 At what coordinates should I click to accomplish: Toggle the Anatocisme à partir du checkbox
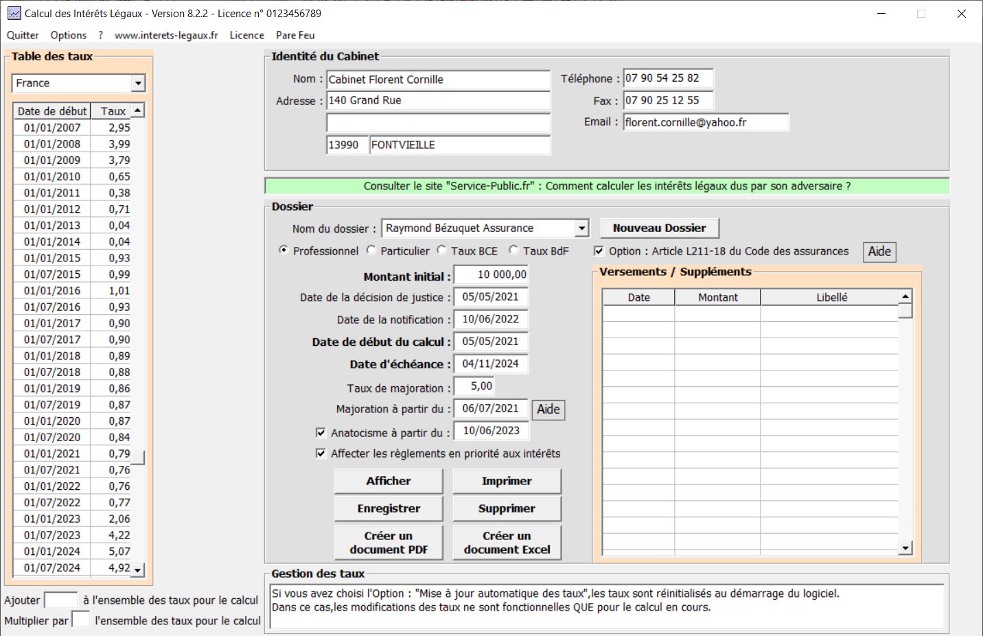(321, 433)
